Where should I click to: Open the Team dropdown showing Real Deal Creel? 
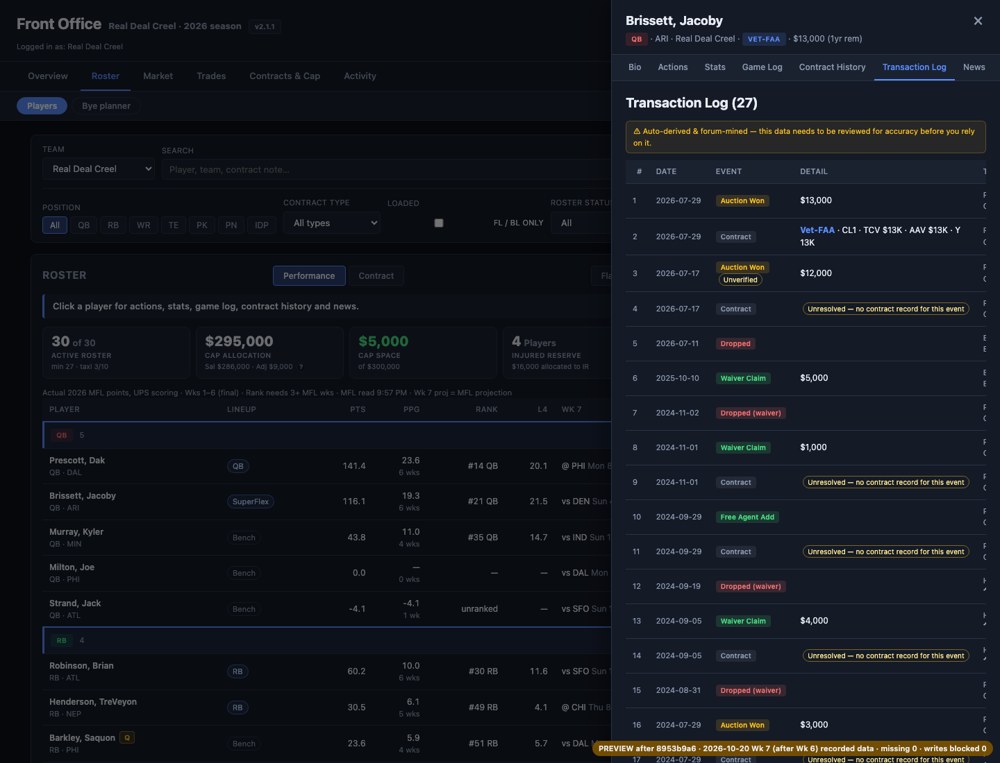(99, 169)
